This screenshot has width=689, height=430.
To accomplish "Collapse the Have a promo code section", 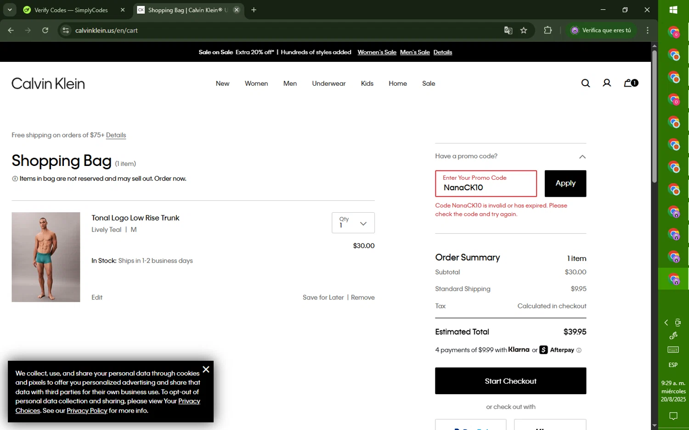I will pos(582,157).
